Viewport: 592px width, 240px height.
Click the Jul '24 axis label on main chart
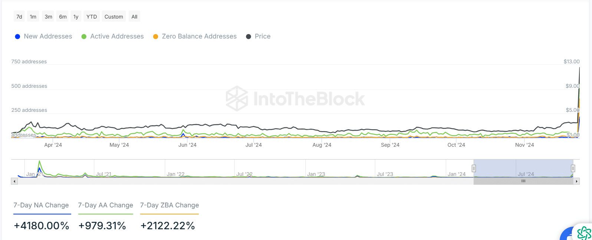(x=254, y=145)
